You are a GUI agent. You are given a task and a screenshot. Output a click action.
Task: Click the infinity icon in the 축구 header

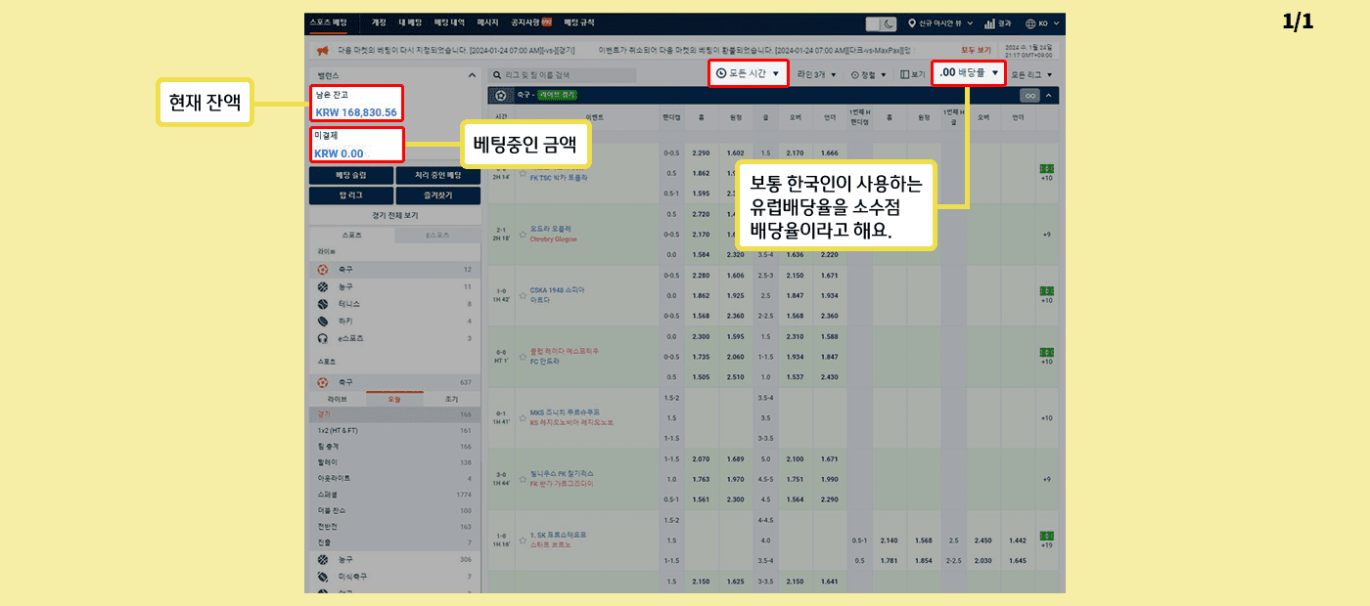click(1029, 96)
